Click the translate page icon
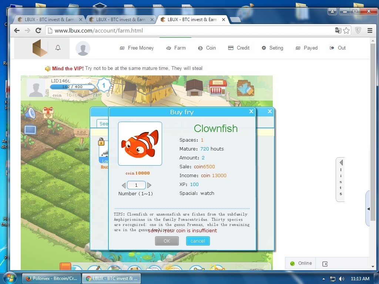This screenshot has height=284, width=379. [x=338, y=30]
